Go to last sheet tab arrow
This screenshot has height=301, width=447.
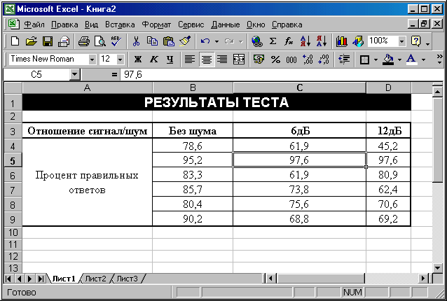(x=41, y=279)
